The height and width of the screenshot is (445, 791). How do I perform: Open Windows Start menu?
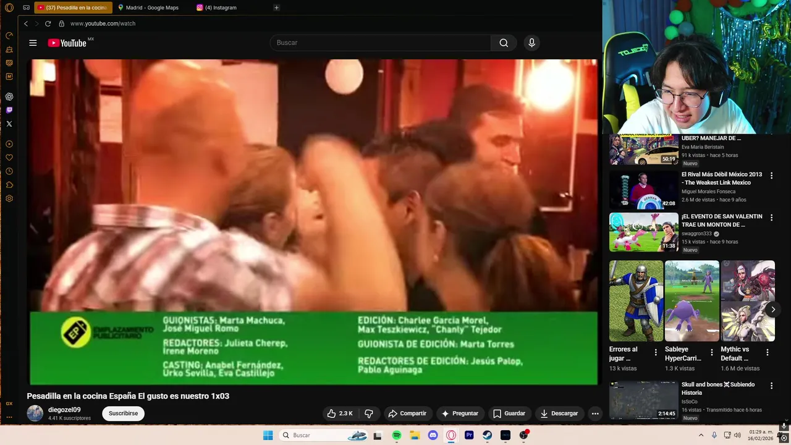(x=268, y=435)
